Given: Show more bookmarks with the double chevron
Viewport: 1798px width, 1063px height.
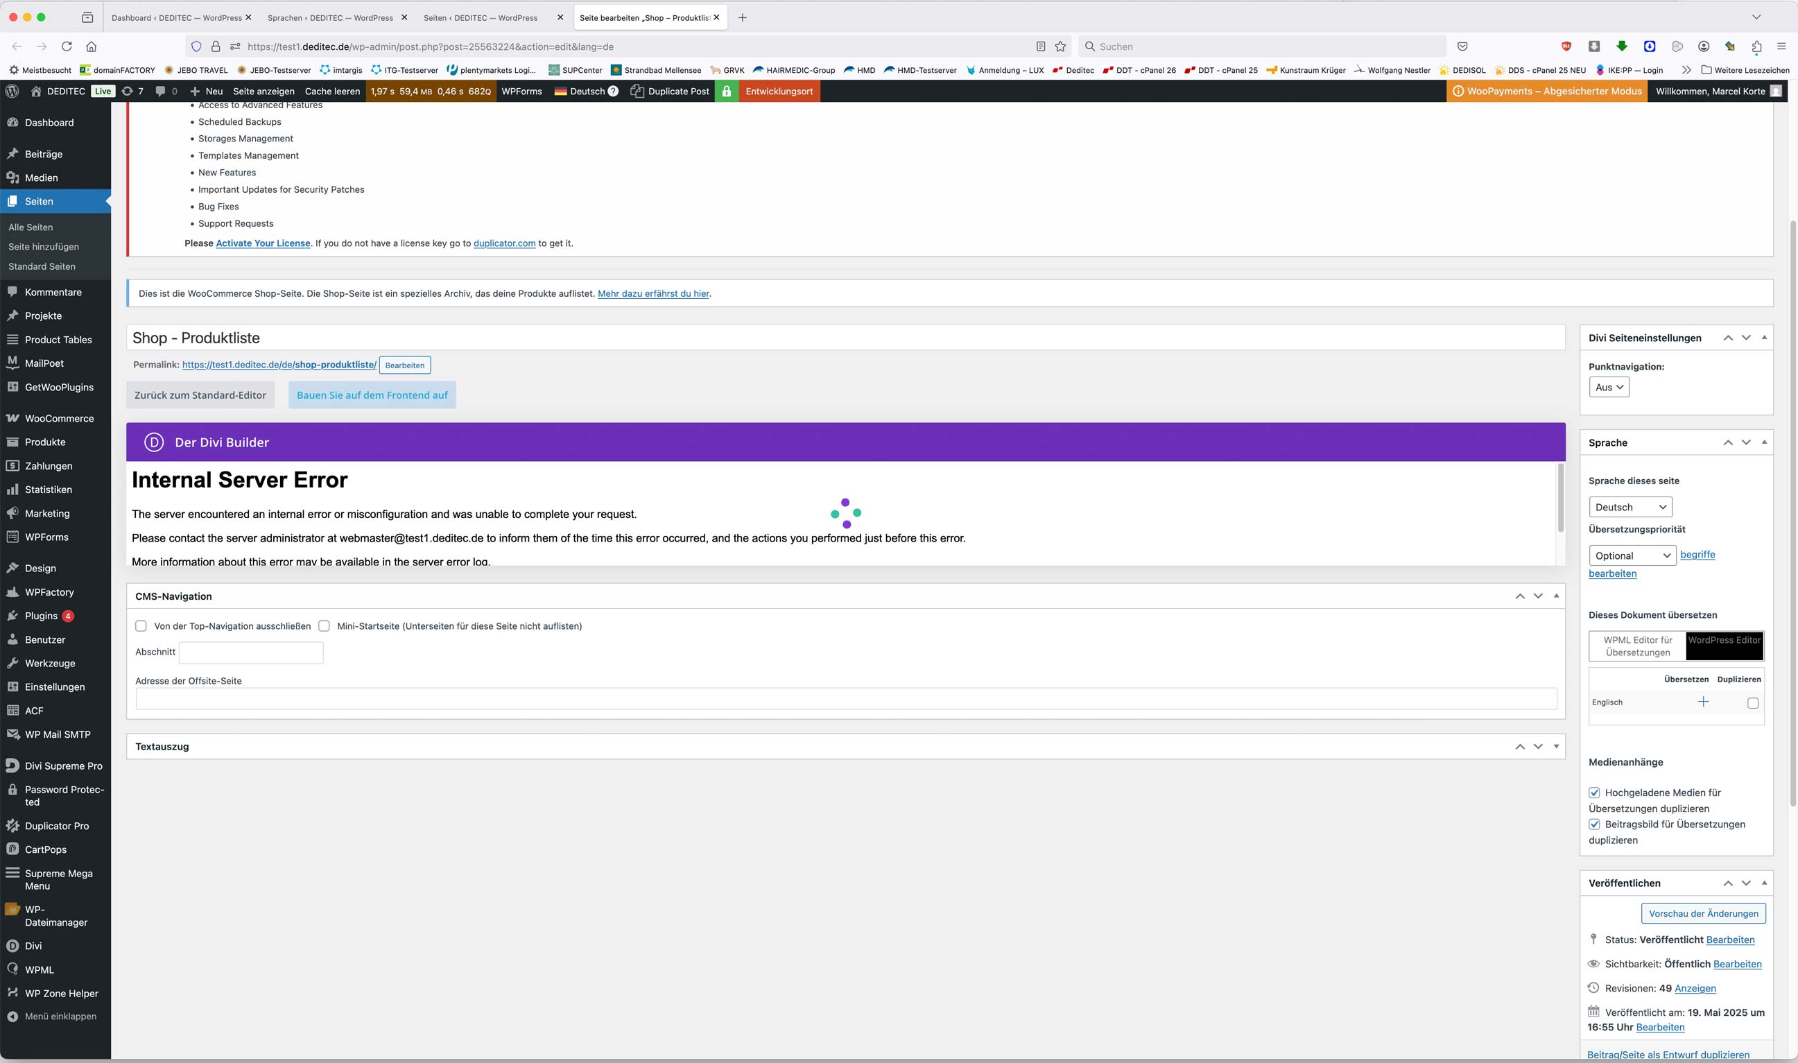Looking at the screenshot, I should click(x=1686, y=70).
